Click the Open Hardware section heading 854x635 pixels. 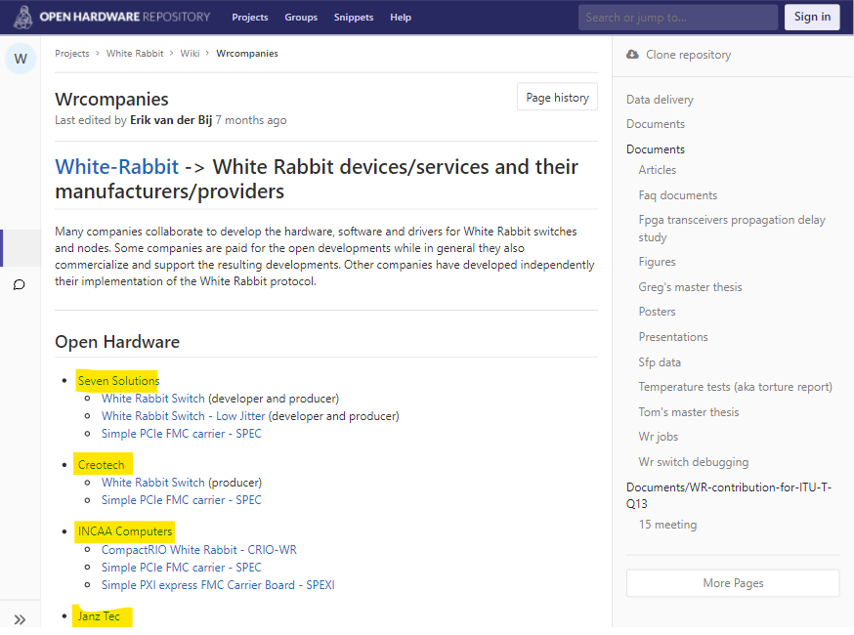click(x=117, y=342)
